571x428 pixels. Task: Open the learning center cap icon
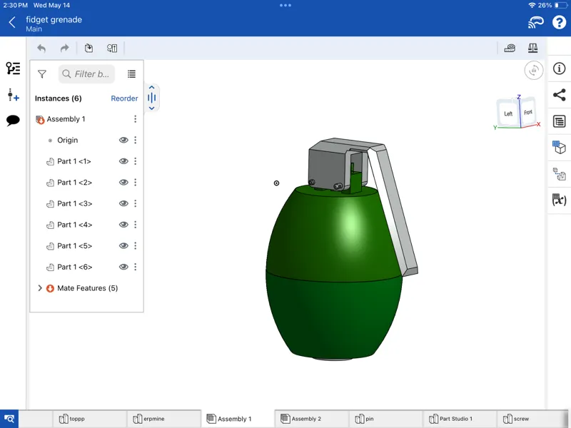[x=536, y=22]
